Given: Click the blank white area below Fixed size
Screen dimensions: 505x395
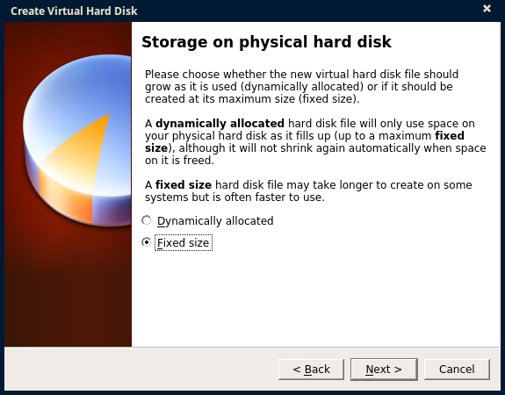Looking at the screenshot, I should [x=315, y=298].
